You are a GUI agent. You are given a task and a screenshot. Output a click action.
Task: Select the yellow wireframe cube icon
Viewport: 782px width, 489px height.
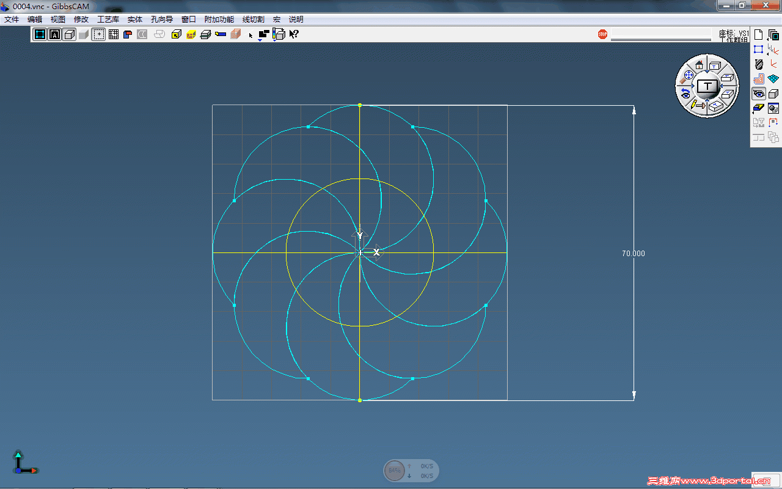pos(191,34)
